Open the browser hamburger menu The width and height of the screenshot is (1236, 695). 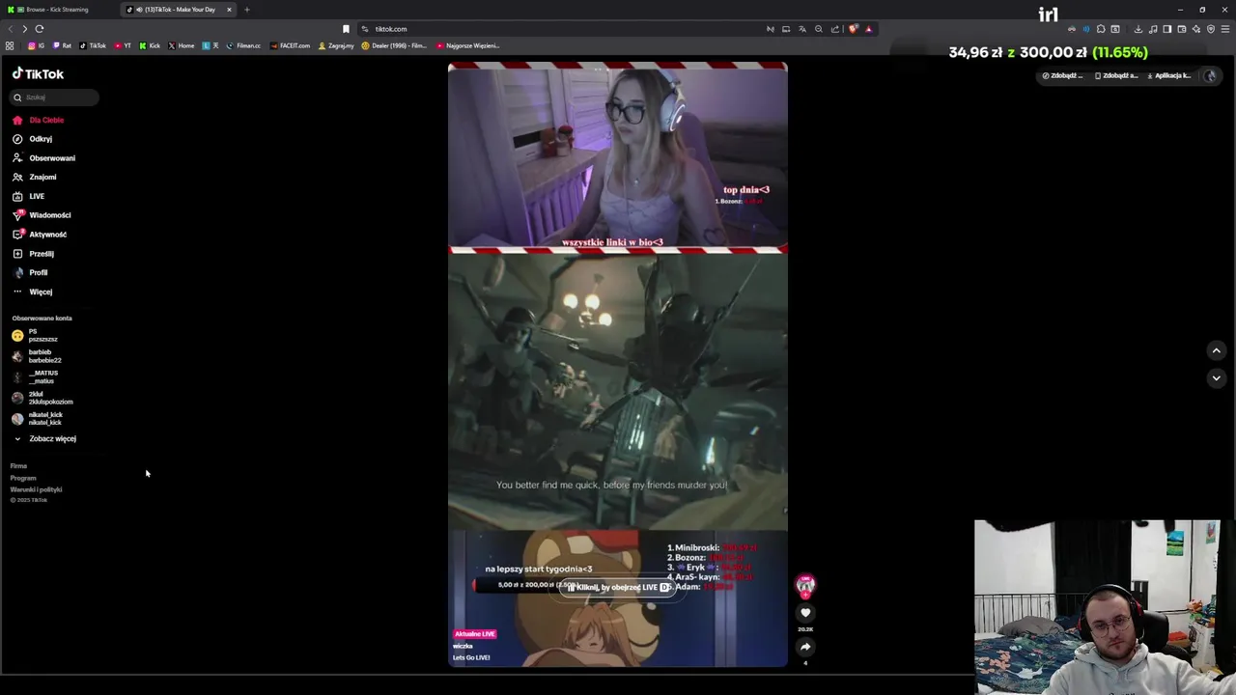(1225, 29)
